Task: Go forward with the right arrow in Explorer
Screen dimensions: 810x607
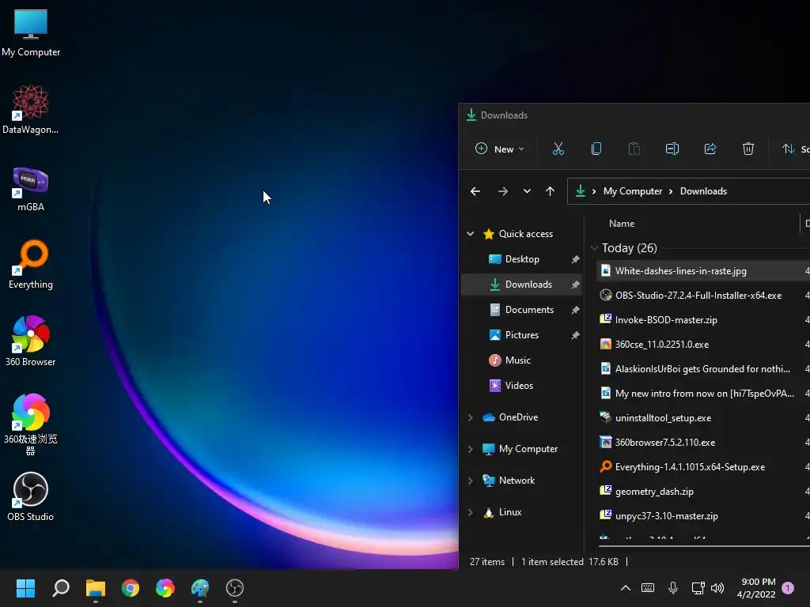Action: tap(502, 191)
